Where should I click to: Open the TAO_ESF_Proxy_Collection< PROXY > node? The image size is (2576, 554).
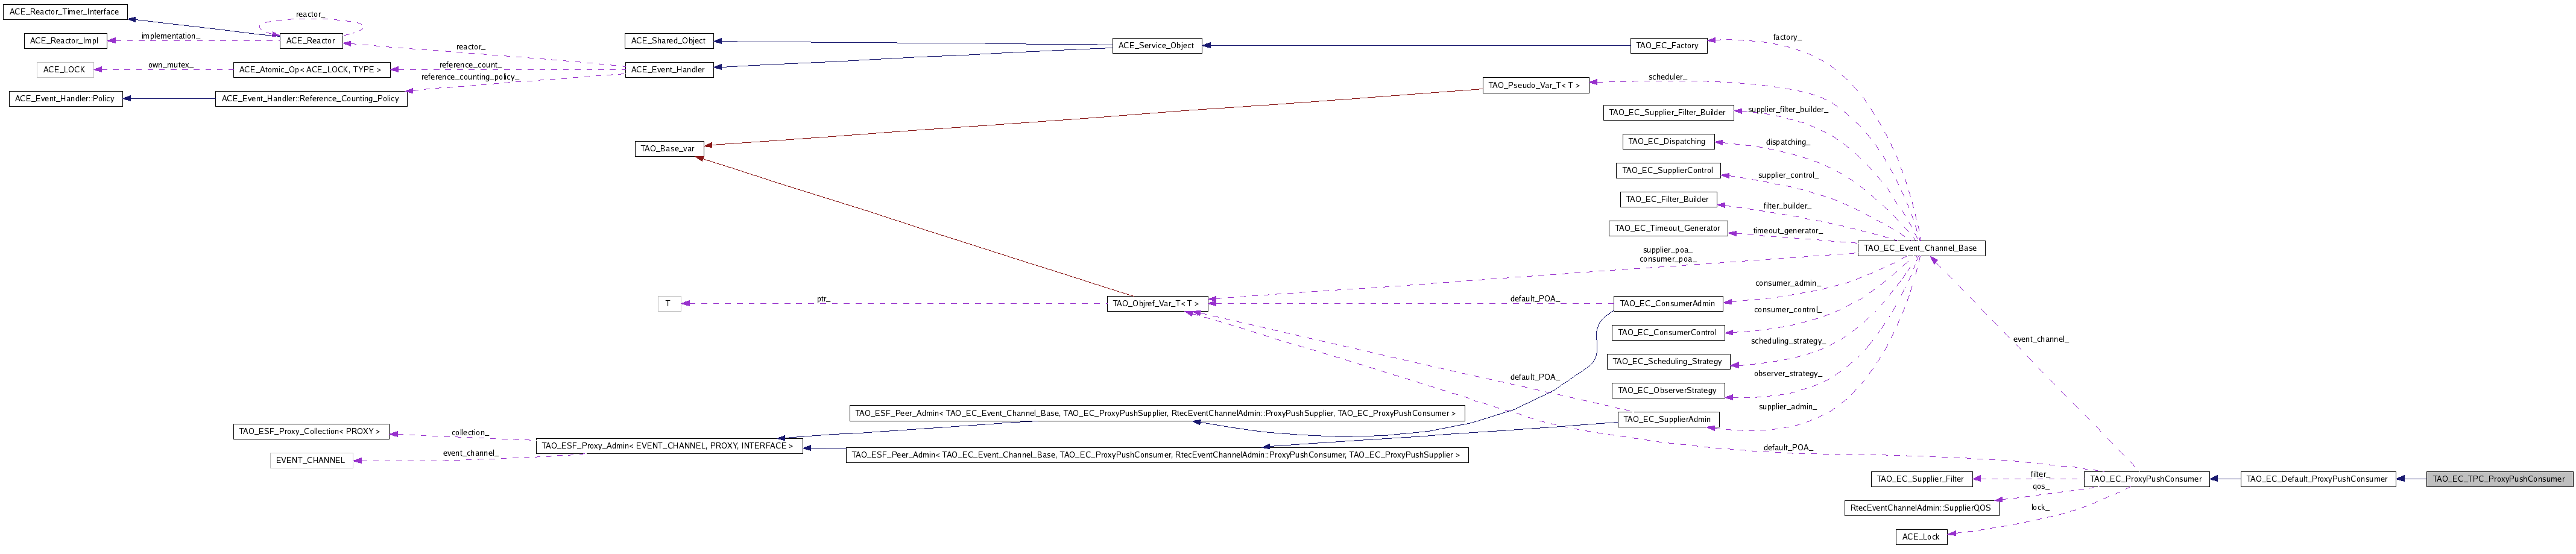point(310,432)
